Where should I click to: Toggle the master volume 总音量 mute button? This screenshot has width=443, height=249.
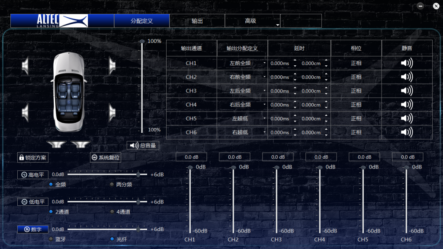pyautogui.click(x=143, y=145)
